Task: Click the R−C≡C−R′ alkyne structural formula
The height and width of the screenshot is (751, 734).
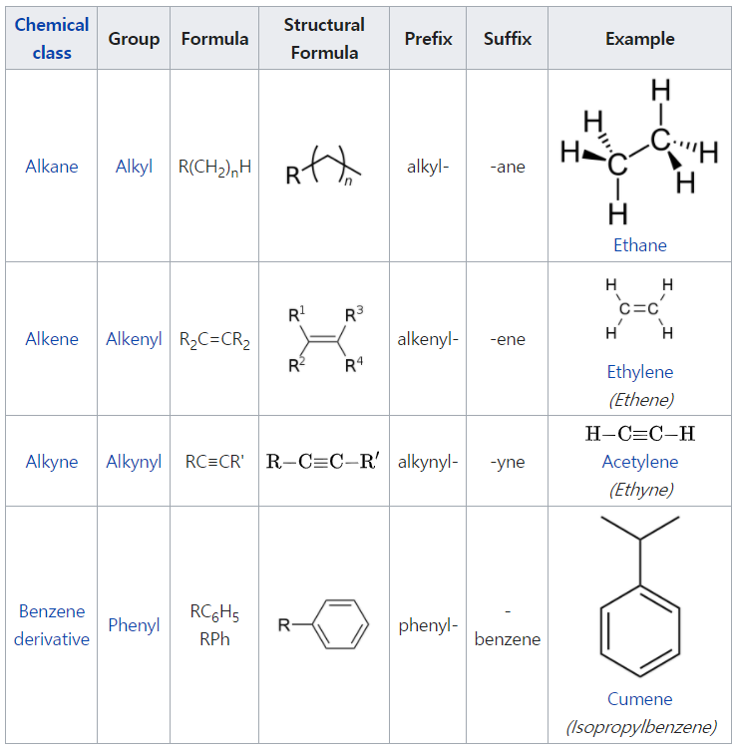Action: click(x=324, y=462)
